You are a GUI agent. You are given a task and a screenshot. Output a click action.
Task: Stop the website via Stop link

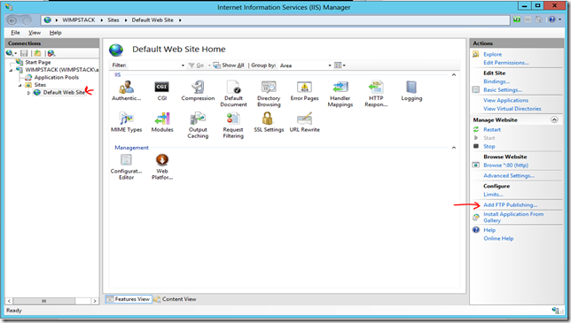tap(489, 146)
